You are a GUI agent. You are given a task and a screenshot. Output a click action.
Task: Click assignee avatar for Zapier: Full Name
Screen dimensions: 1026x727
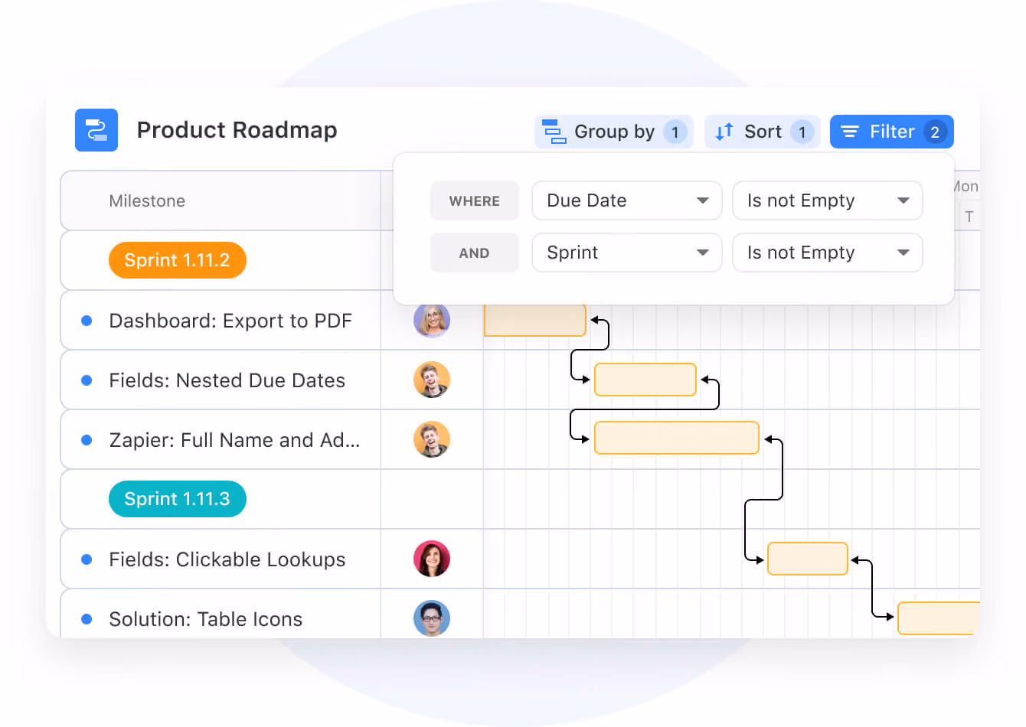[432, 439]
